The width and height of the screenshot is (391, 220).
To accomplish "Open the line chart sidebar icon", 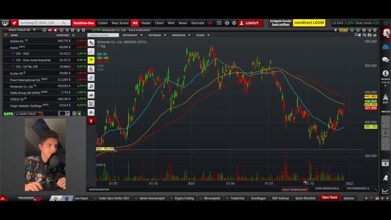I will [x=386, y=191].
